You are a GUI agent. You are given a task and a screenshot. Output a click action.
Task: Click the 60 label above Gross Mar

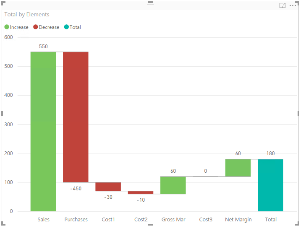coord(173,171)
